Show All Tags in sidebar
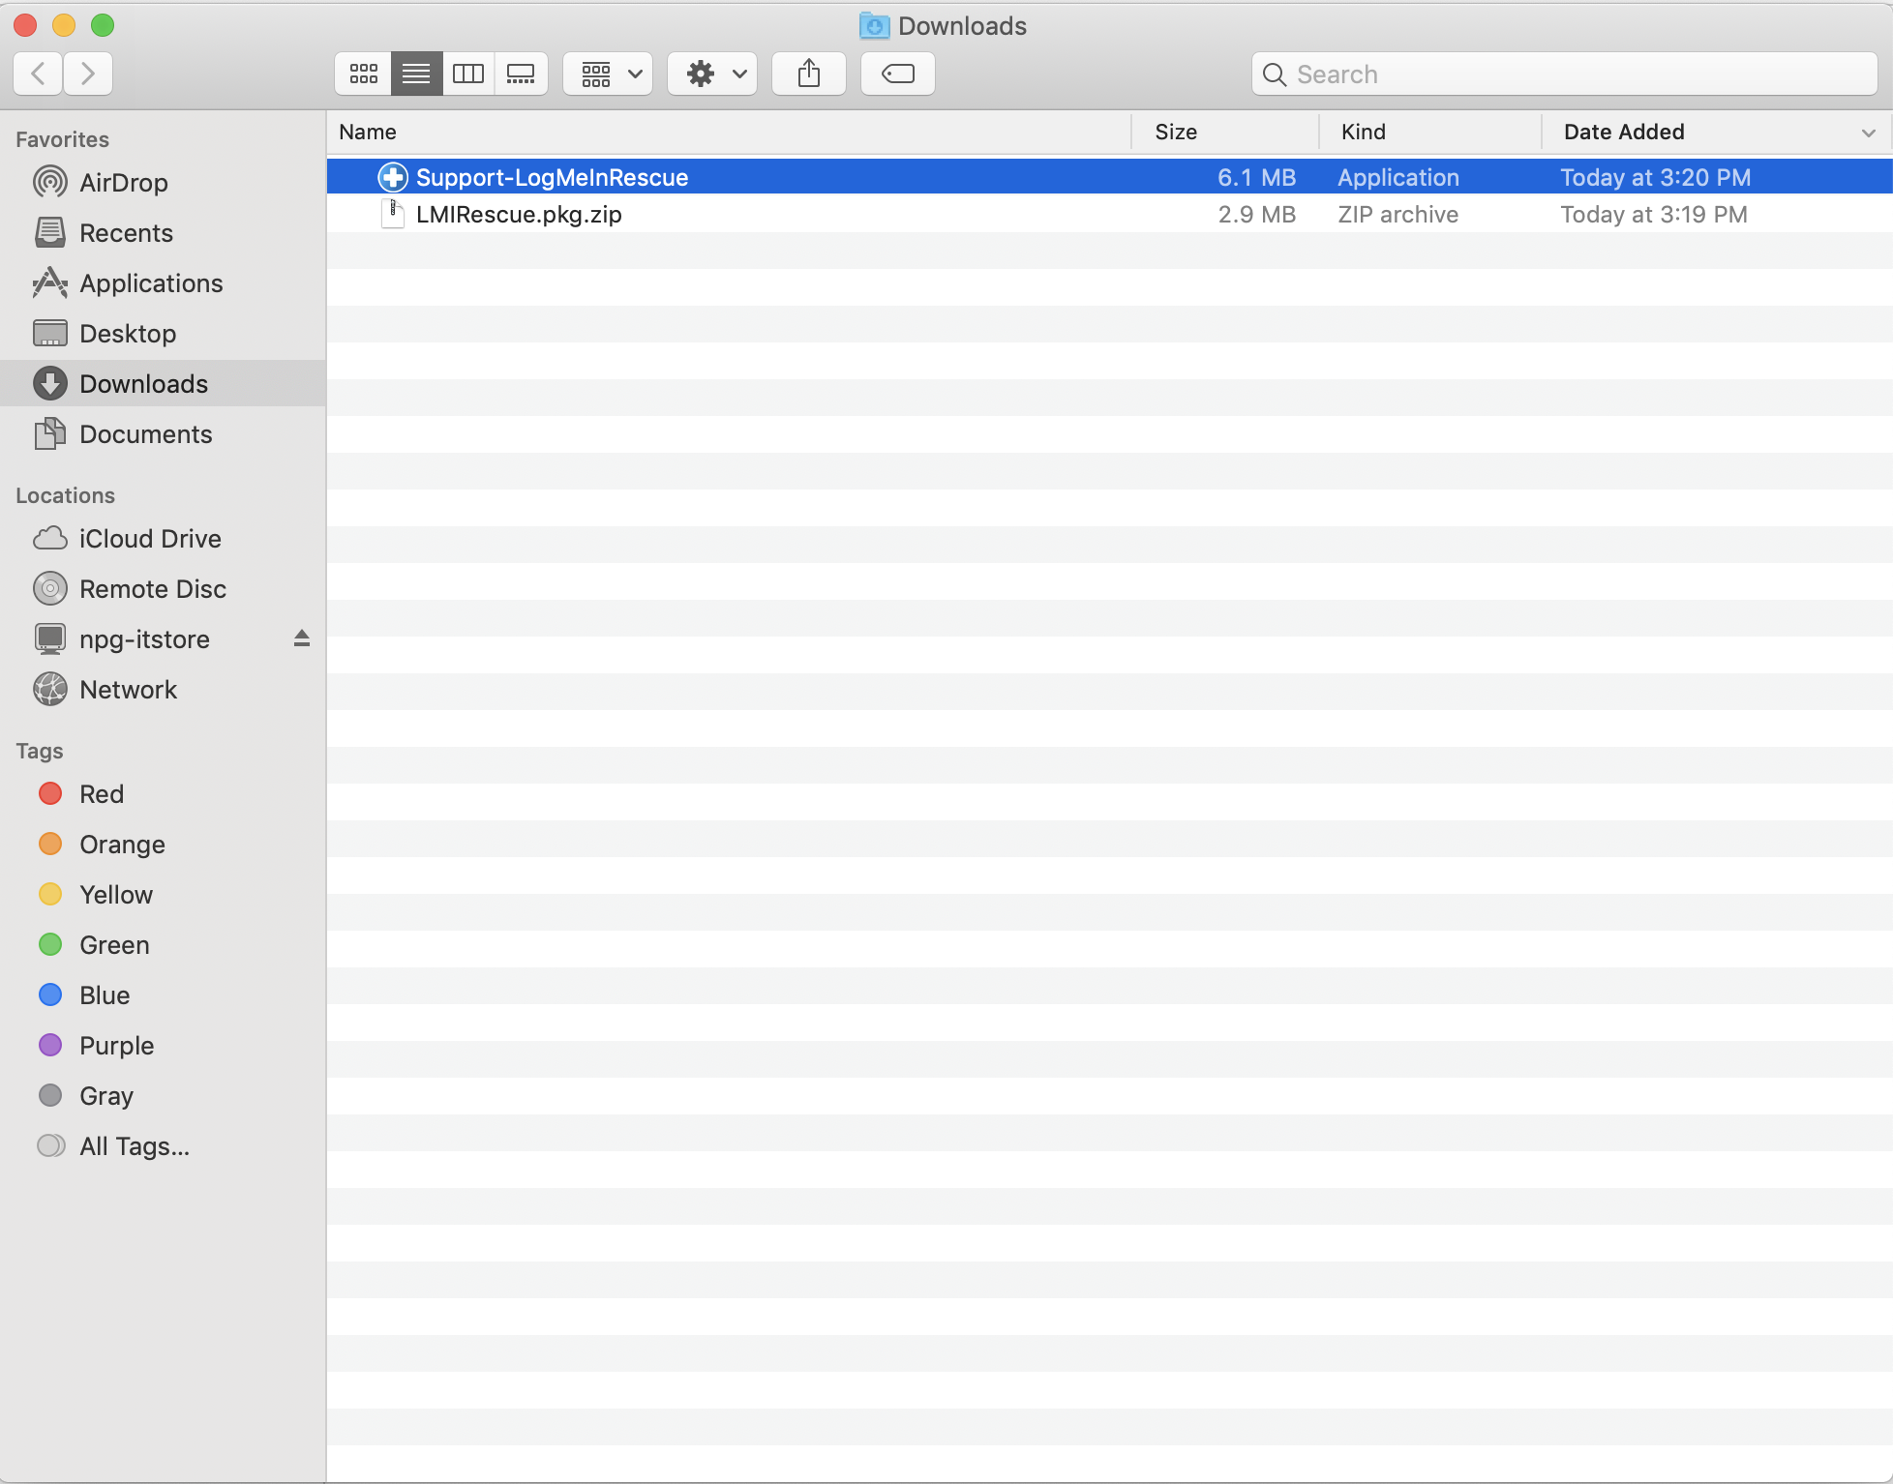The height and width of the screenshot is (1484, 1893). [x=163, y=1145]
